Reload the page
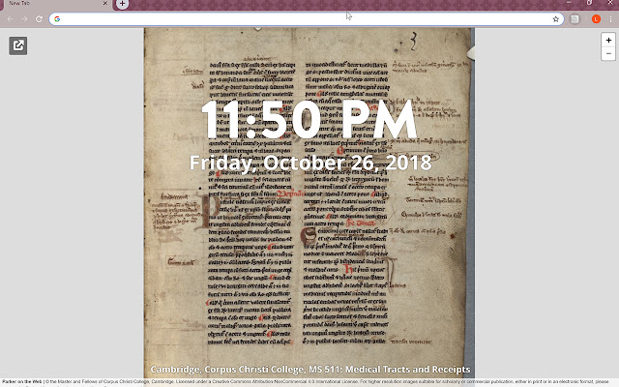 [x=39, y=19]
